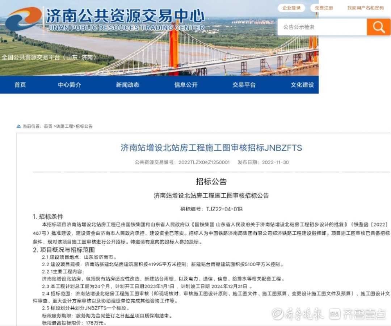
Task: Open the 企业登录 login button
Action: 291,8
